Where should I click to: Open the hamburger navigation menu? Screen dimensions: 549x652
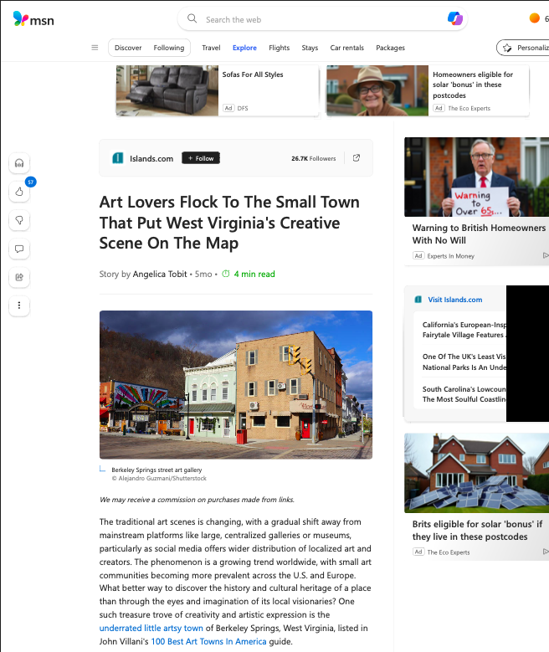[95, 48]
